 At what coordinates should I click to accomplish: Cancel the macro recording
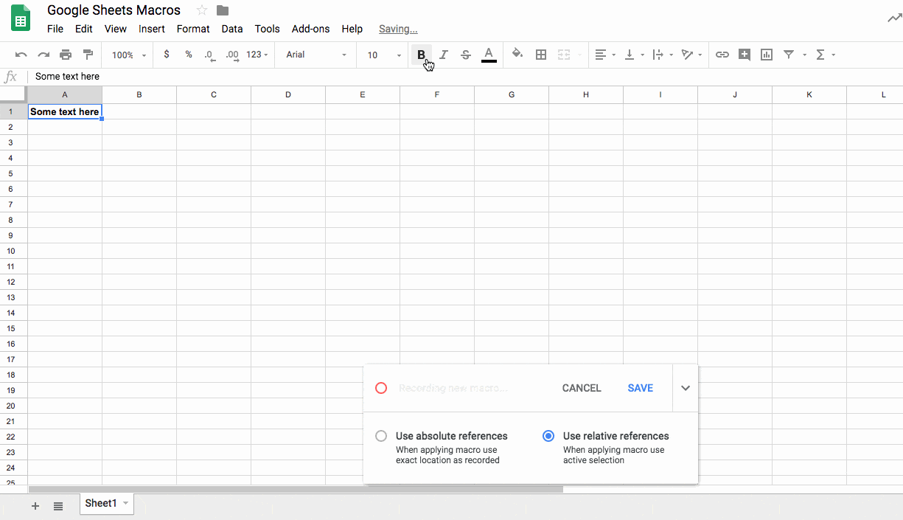tap(582, 388)
